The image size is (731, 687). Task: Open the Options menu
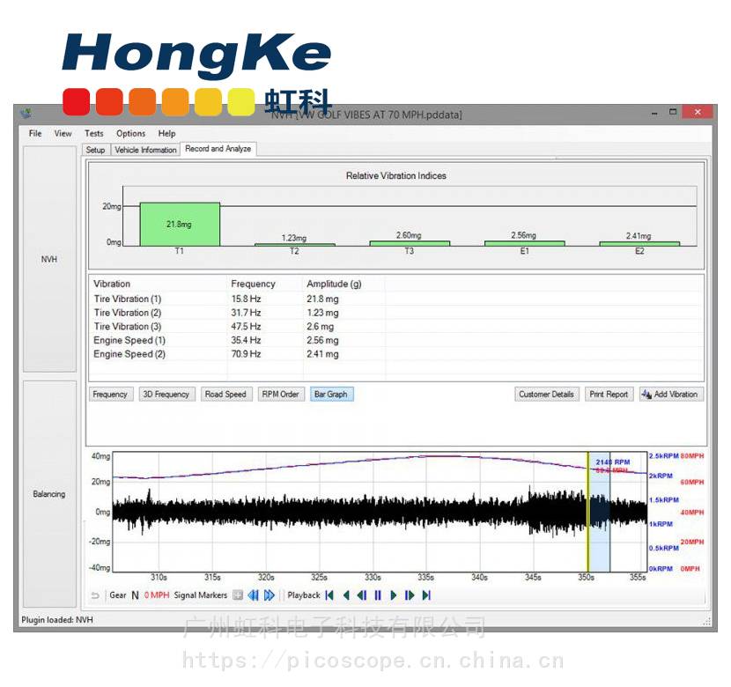click(130, 133)
